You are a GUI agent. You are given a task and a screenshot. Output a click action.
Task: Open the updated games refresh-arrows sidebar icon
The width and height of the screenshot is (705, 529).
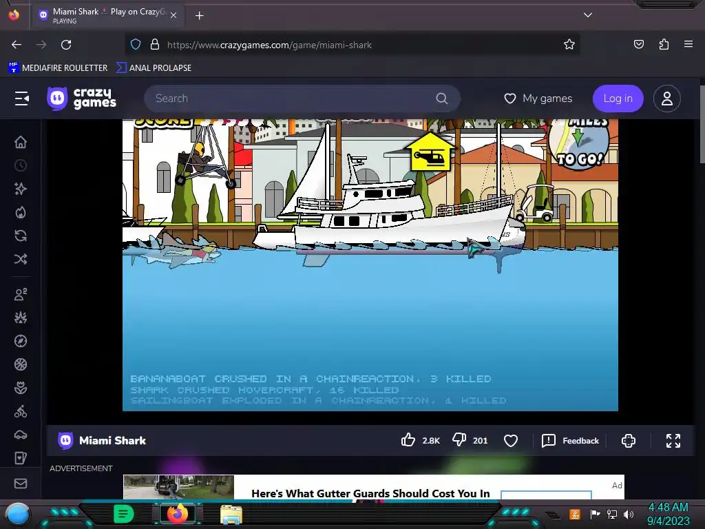point(21,236)
